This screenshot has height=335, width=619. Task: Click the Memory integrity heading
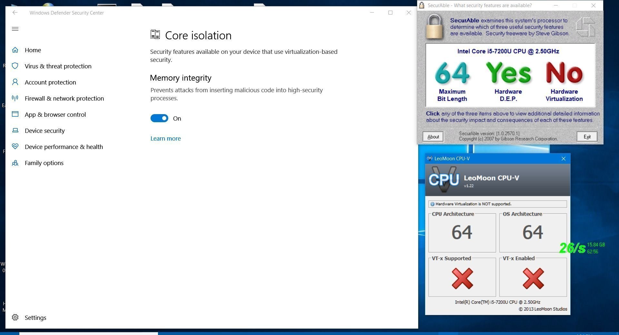click(x=181, y=78)
